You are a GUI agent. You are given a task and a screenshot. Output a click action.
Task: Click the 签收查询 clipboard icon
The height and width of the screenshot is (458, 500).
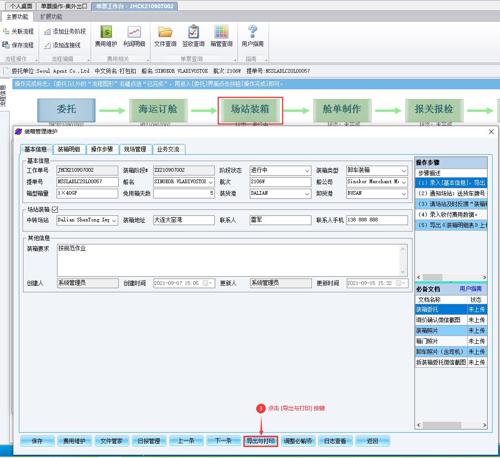pyautogui.click(x=193, y=37)
